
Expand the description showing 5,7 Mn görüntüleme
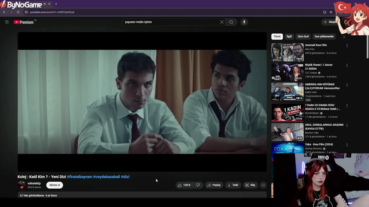(142, 195)
